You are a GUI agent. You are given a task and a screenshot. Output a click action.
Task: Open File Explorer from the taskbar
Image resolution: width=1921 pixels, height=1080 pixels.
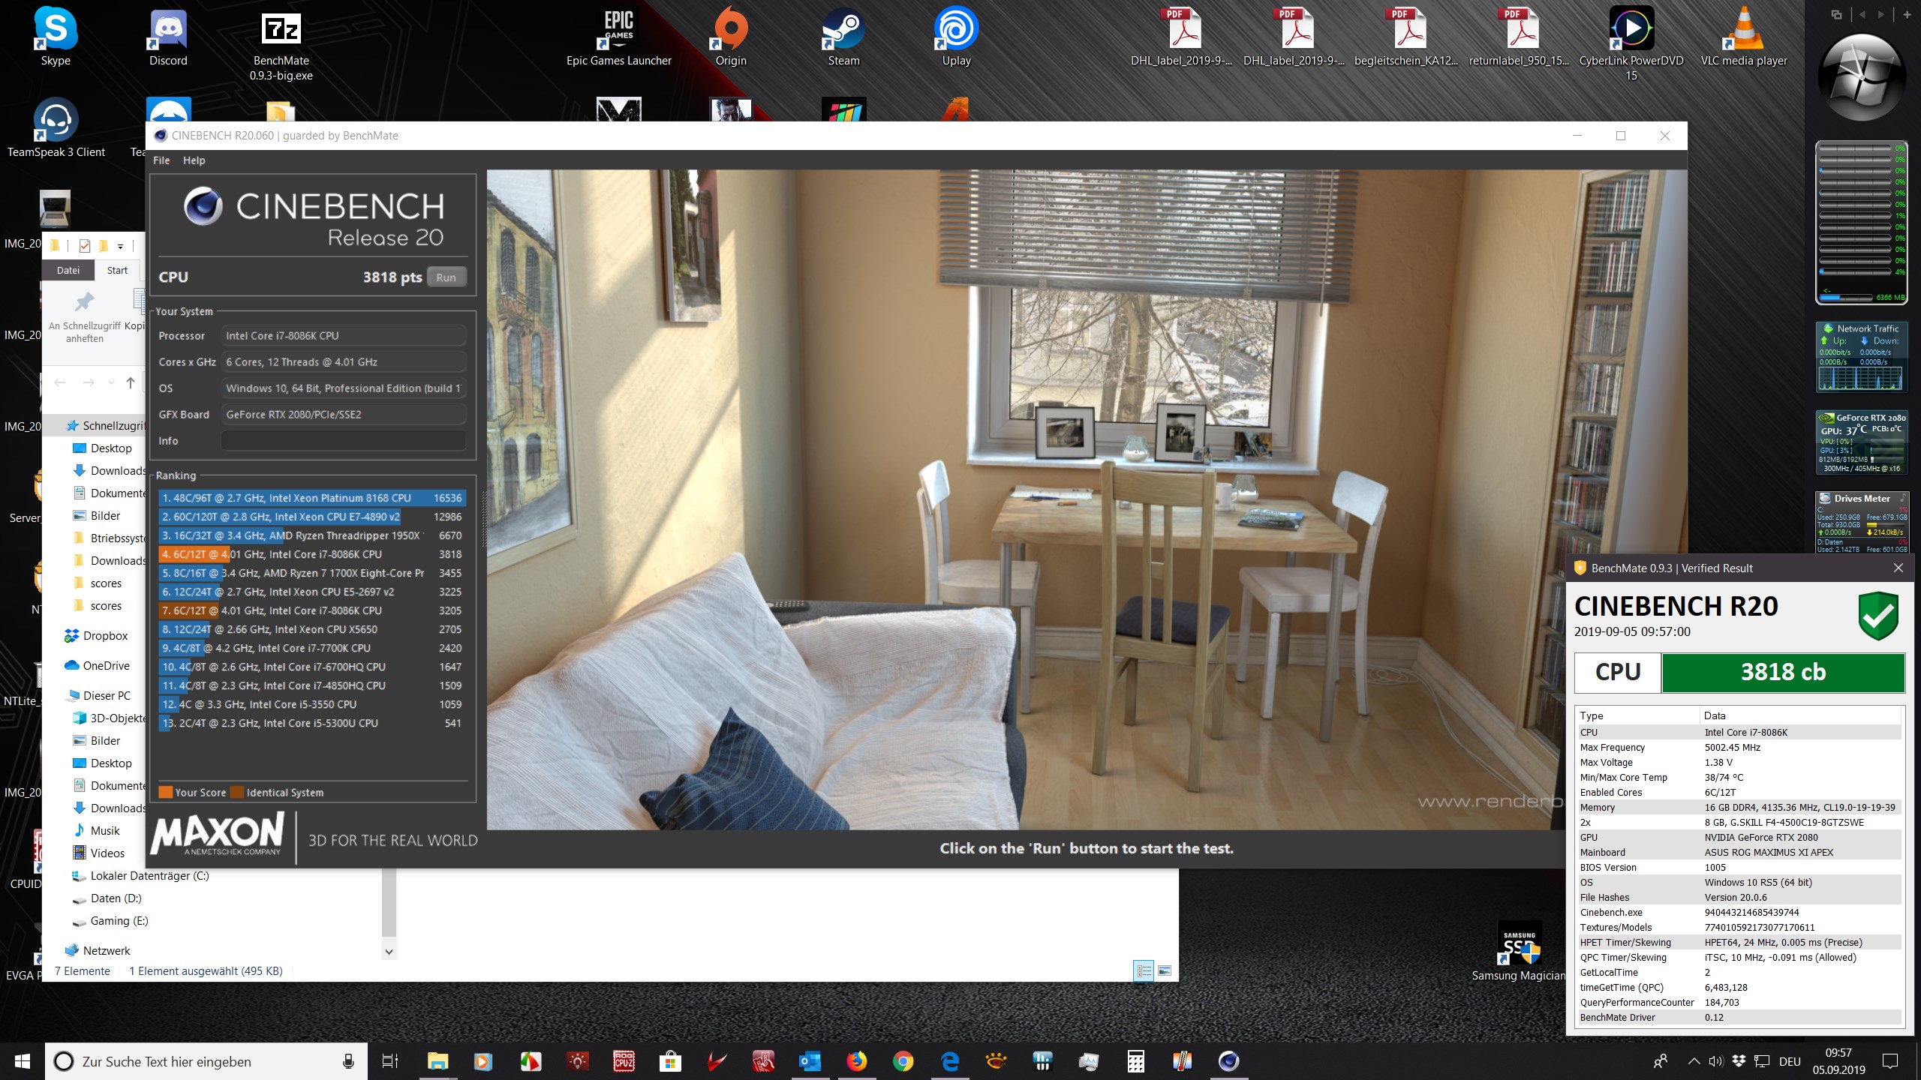(437, 1061)
